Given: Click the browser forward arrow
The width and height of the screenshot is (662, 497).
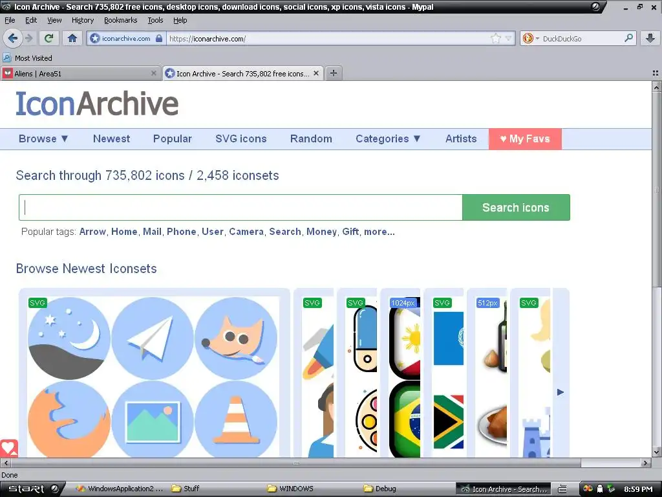Looking at the screenshot, I should [29, 38].
